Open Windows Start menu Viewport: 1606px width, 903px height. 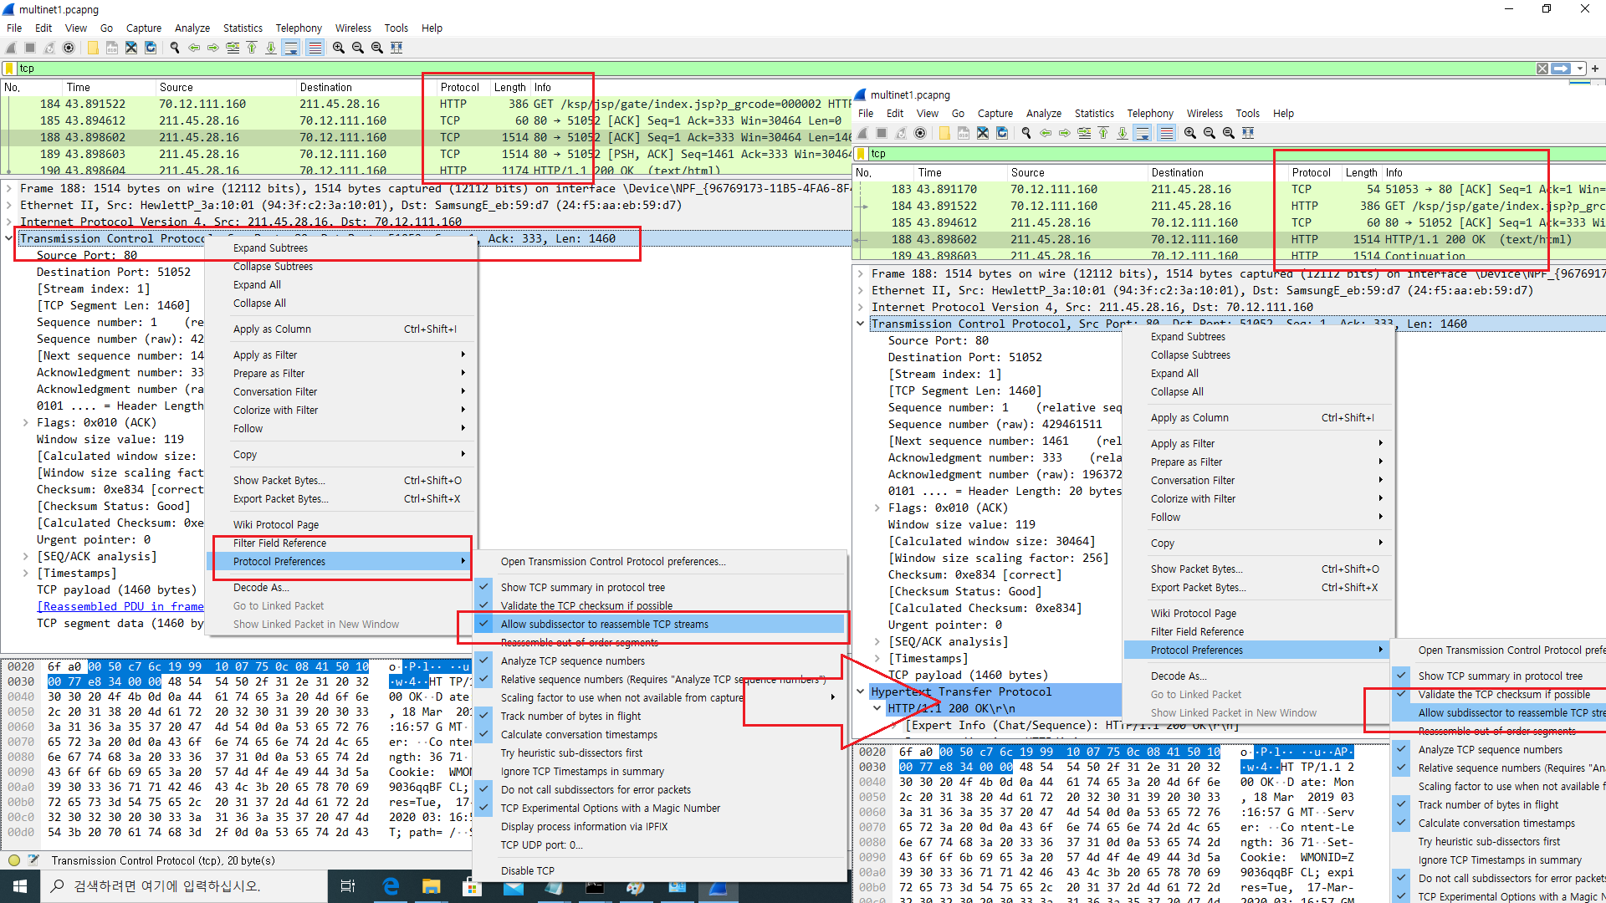point(20,886)
